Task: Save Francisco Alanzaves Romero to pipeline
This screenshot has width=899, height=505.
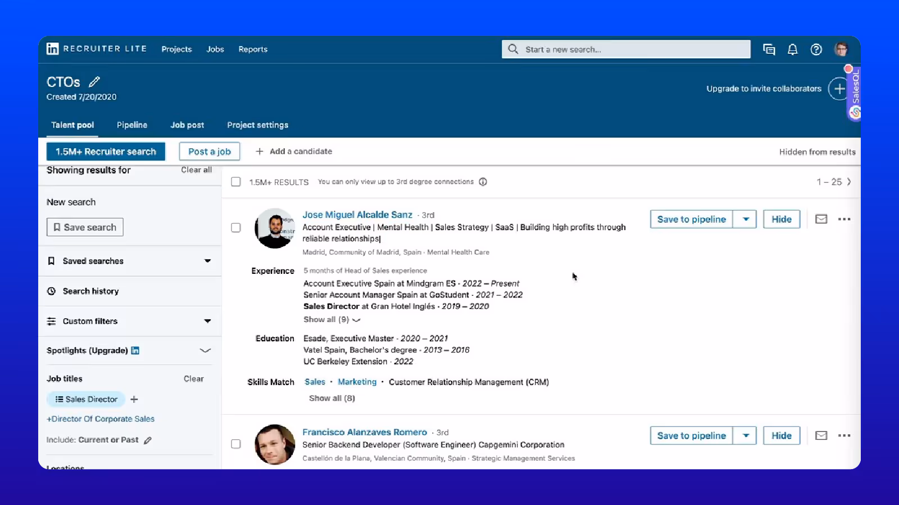Action: 691,435
